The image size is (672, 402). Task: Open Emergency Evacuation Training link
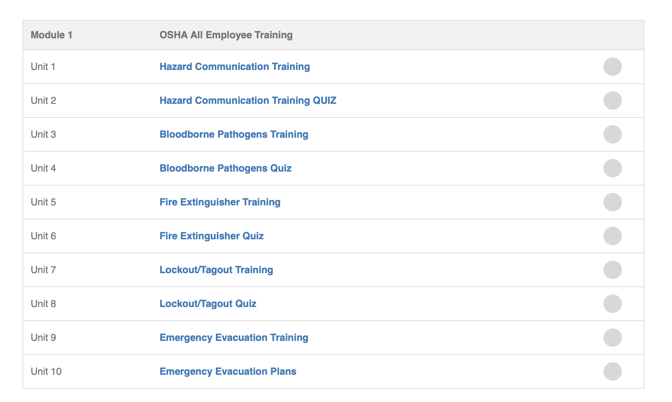point(234,338)
